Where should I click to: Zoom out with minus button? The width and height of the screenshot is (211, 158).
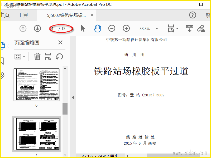(112, 28)
